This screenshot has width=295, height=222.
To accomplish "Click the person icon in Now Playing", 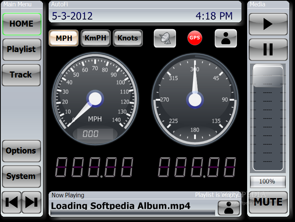I will tap(228, 208).
